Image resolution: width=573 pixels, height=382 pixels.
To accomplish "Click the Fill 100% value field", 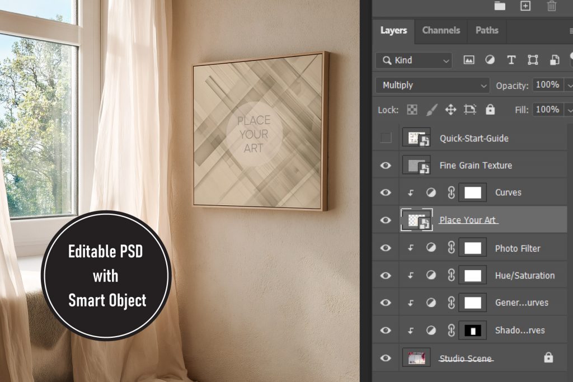I will [x=547, y=110].
